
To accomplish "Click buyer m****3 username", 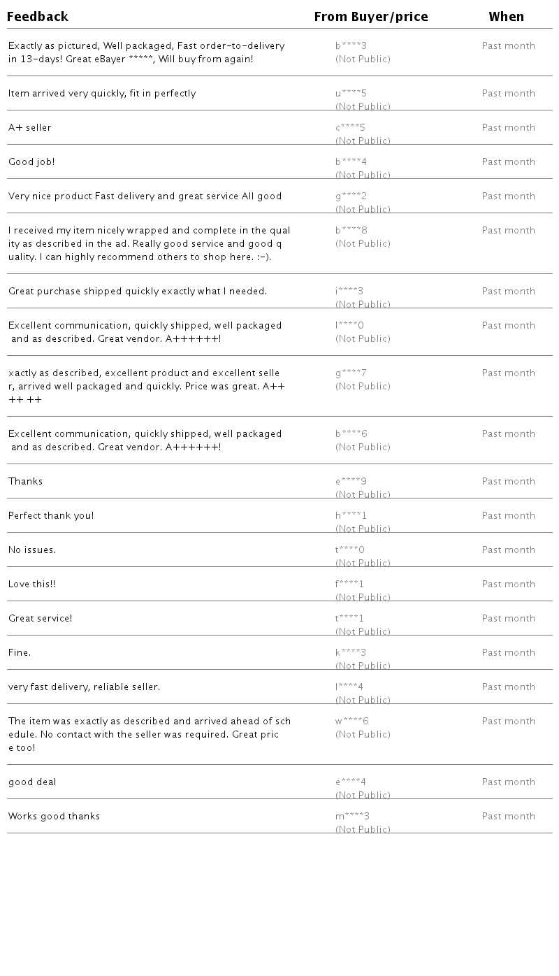I will 352,817.
